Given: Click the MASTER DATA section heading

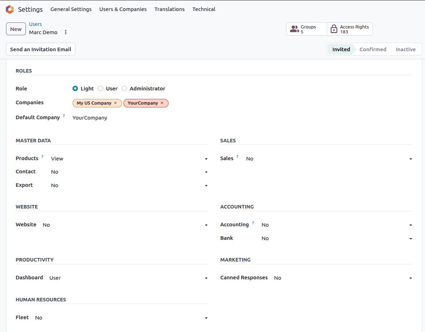Looking at the screenshot, I should coord(33,141).
